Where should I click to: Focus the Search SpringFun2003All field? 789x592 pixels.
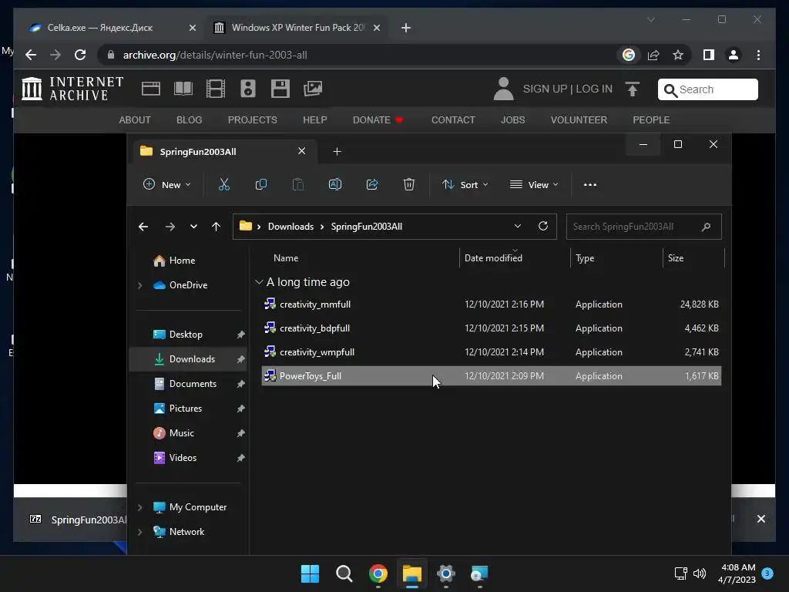(643, 227)
